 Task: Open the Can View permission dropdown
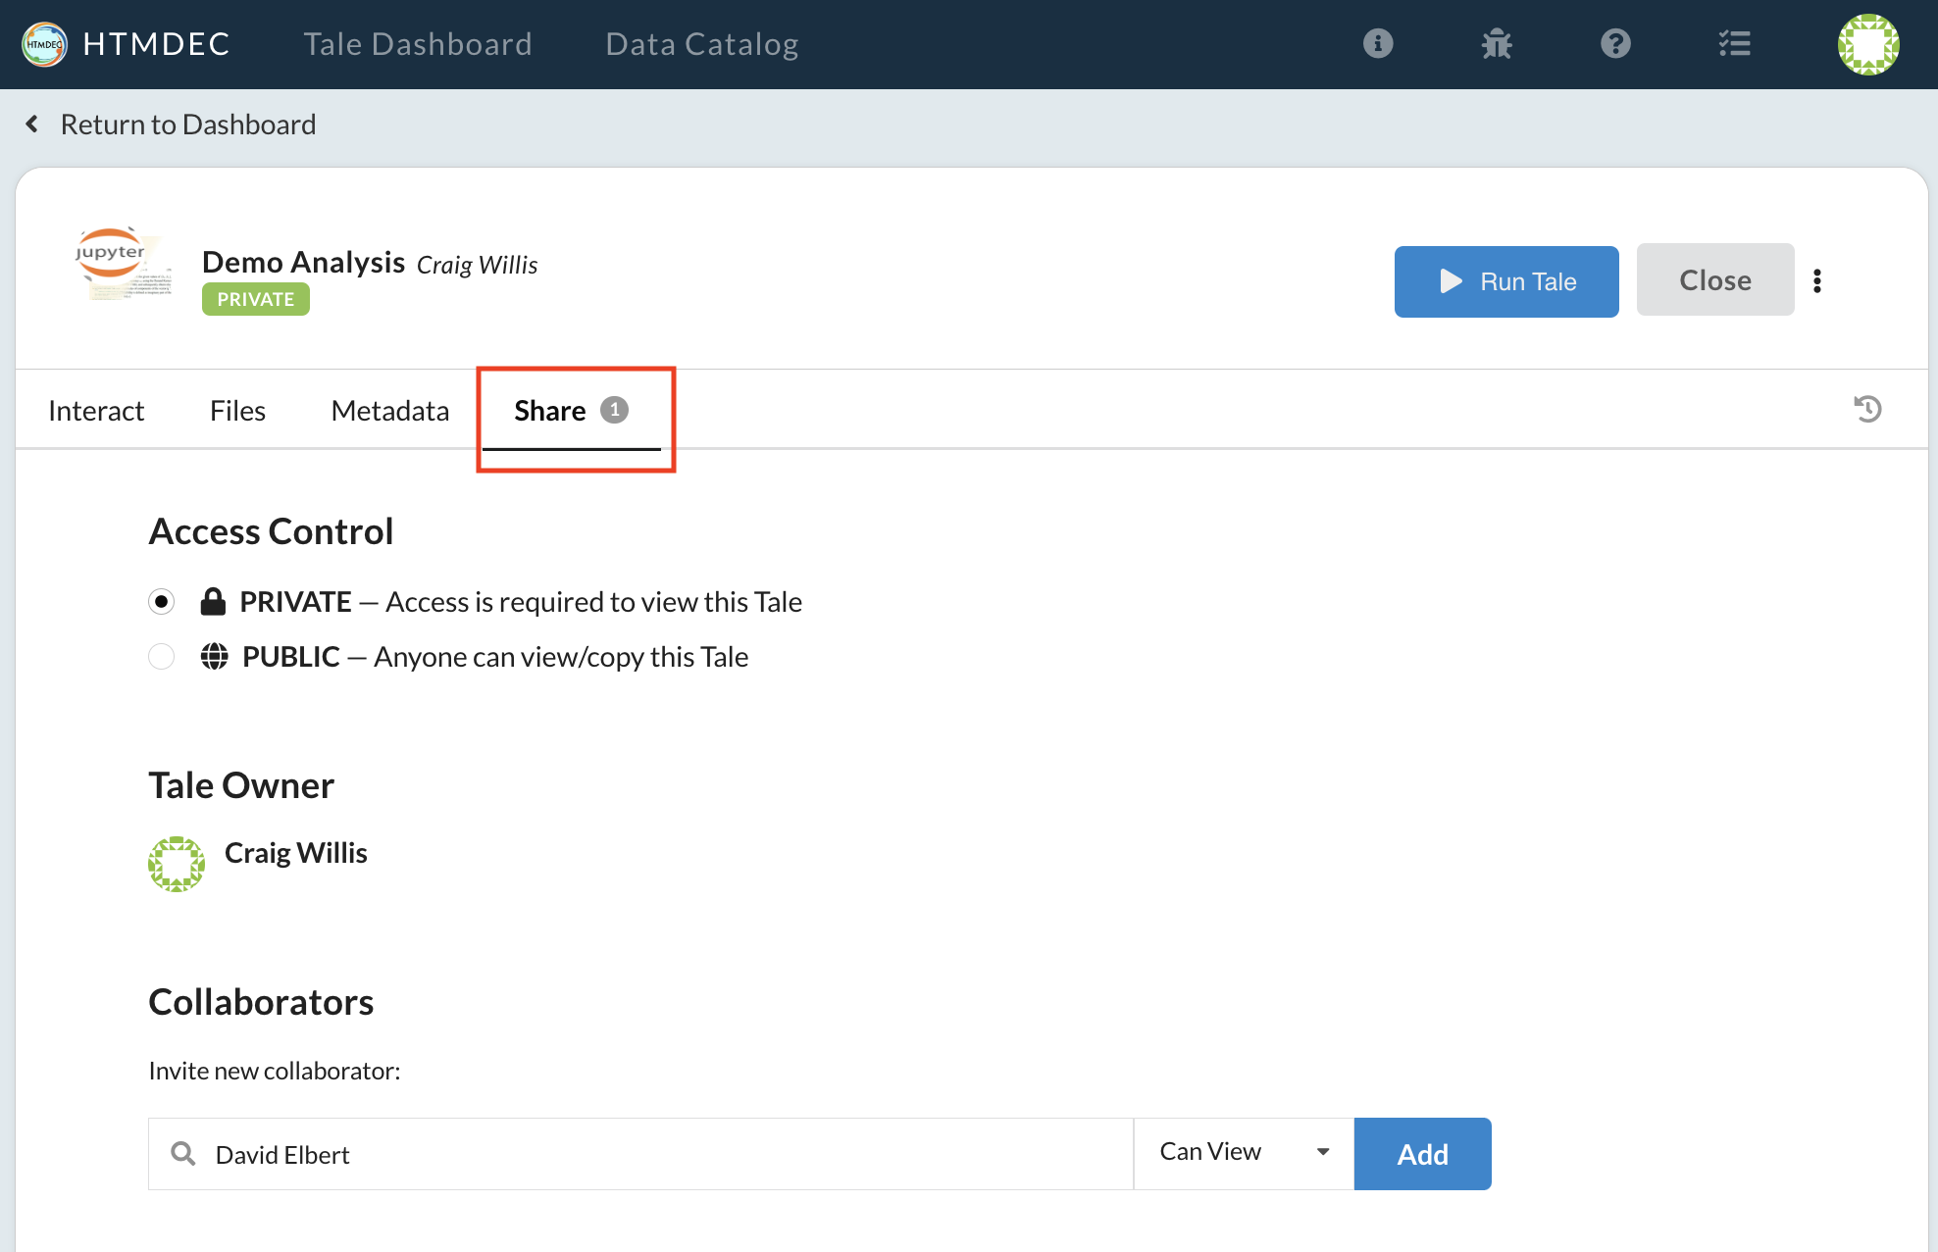click(x=1243, y=1153)
